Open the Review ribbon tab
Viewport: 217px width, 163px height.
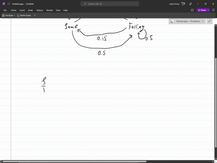(x=49, y=10)
